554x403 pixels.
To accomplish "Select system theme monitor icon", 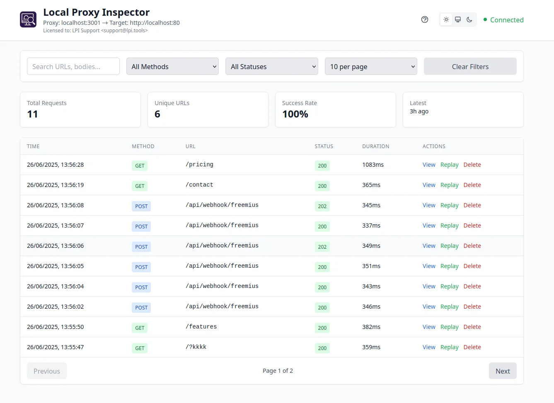I will click(x=458, y=19).
